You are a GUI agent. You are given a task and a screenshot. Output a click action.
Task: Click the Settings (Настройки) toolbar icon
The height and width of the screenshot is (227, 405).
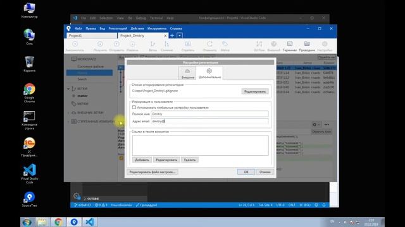(325, 46)
